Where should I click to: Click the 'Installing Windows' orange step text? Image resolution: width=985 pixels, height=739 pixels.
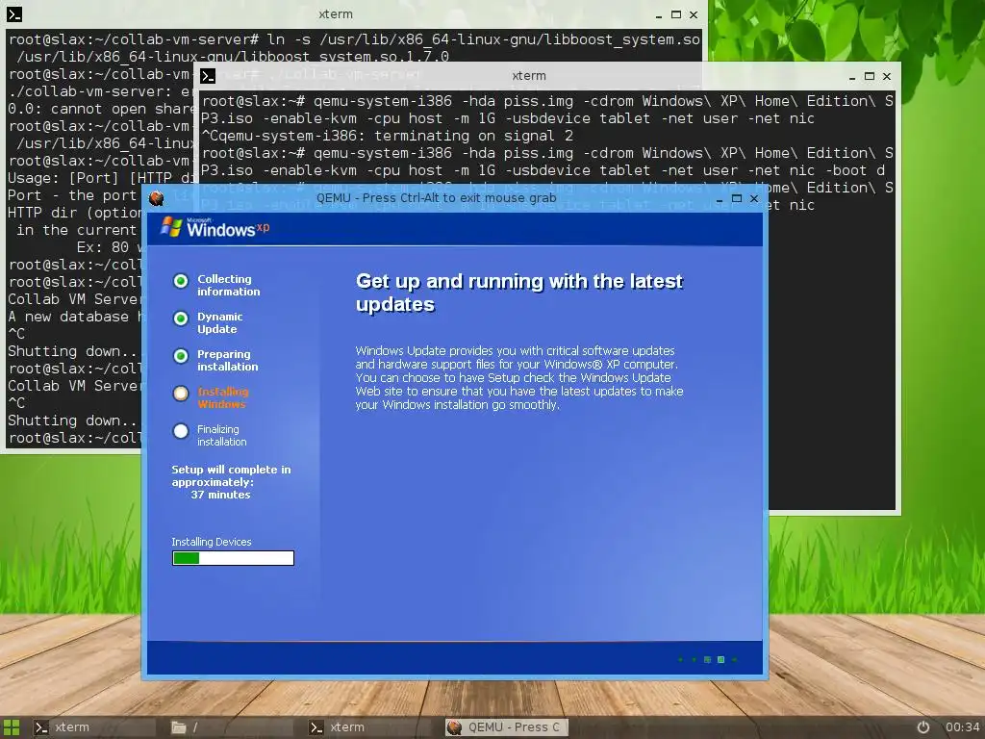[x=223, y=397]
